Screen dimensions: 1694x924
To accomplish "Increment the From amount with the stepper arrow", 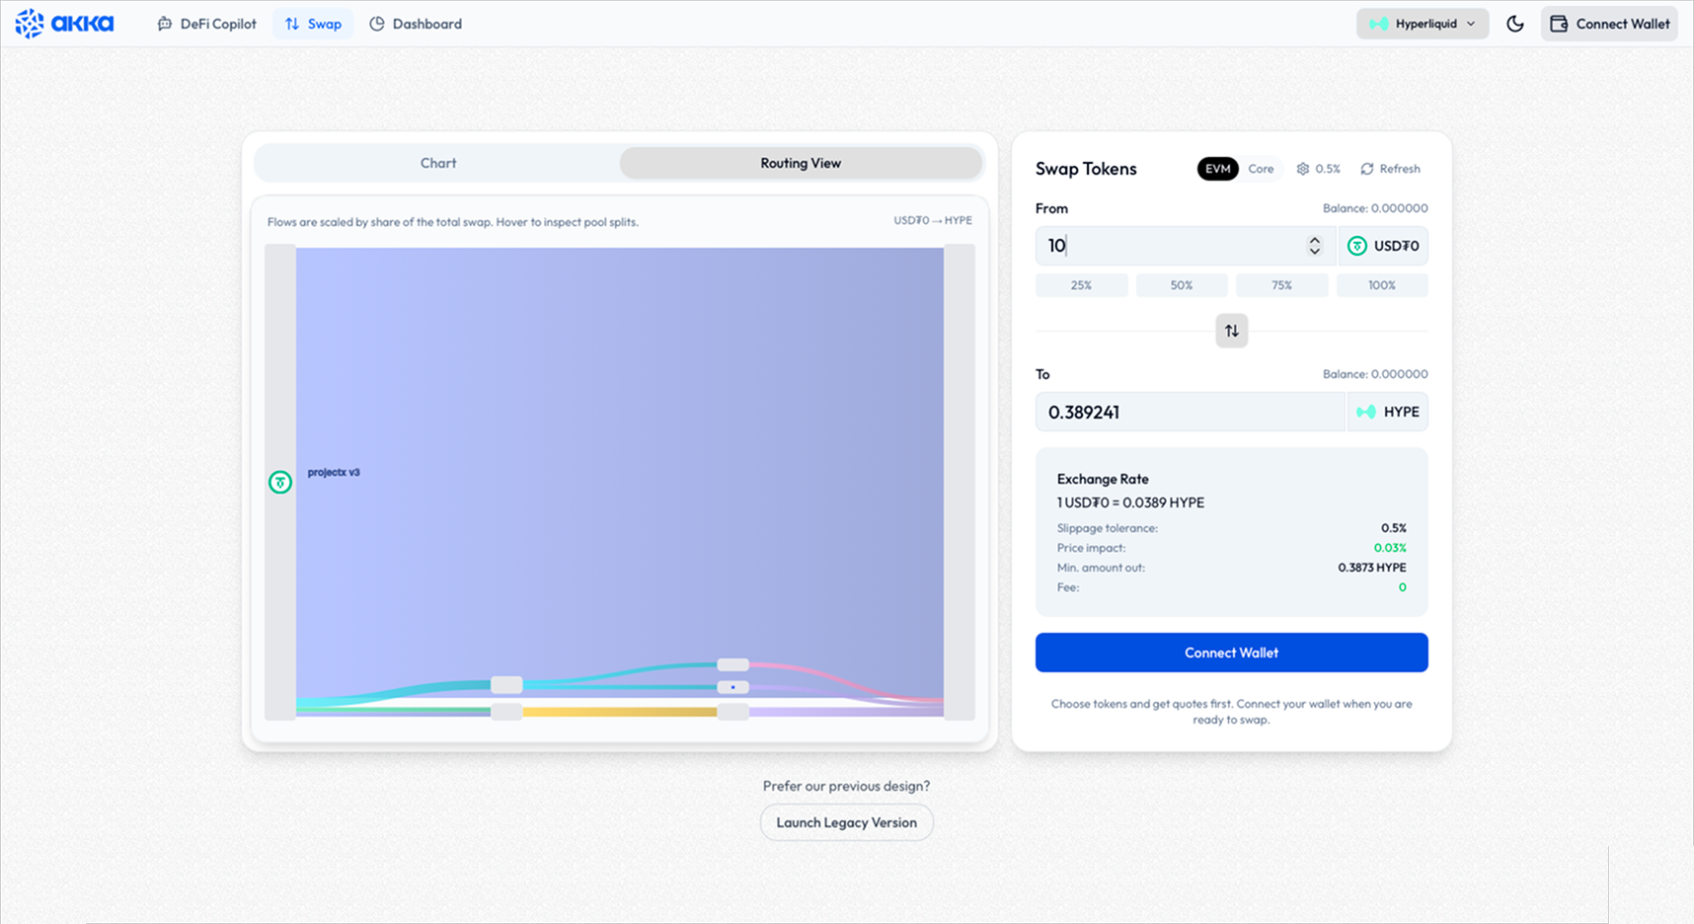I will [1314, 240].
